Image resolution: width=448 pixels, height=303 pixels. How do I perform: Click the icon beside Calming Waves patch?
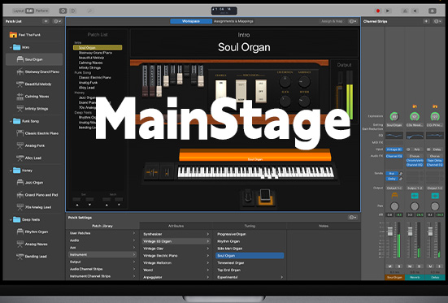pyautogui.click(x=20, y=96)
